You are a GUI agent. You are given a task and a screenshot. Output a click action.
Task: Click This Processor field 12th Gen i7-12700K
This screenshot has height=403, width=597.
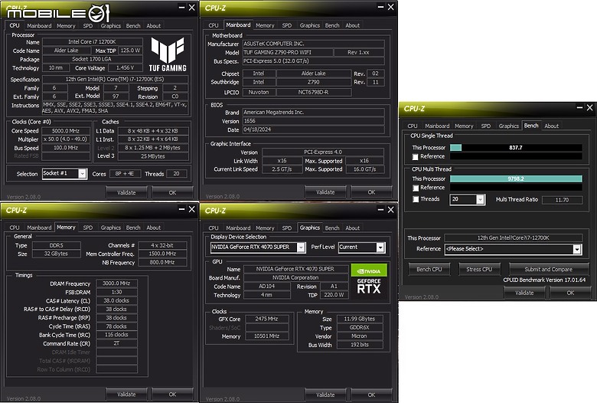pyautogui.click(x=514, y=238)
